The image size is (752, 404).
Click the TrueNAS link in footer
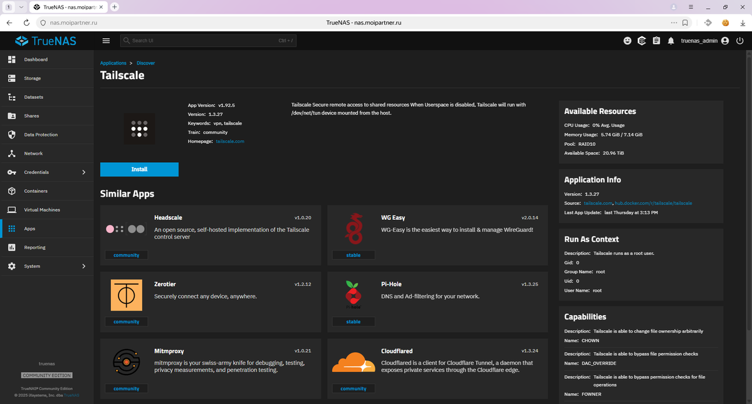point(71,395)
